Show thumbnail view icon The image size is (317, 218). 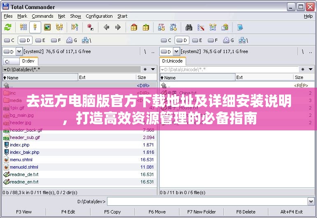pyautogui.click(x=47, y=27)
